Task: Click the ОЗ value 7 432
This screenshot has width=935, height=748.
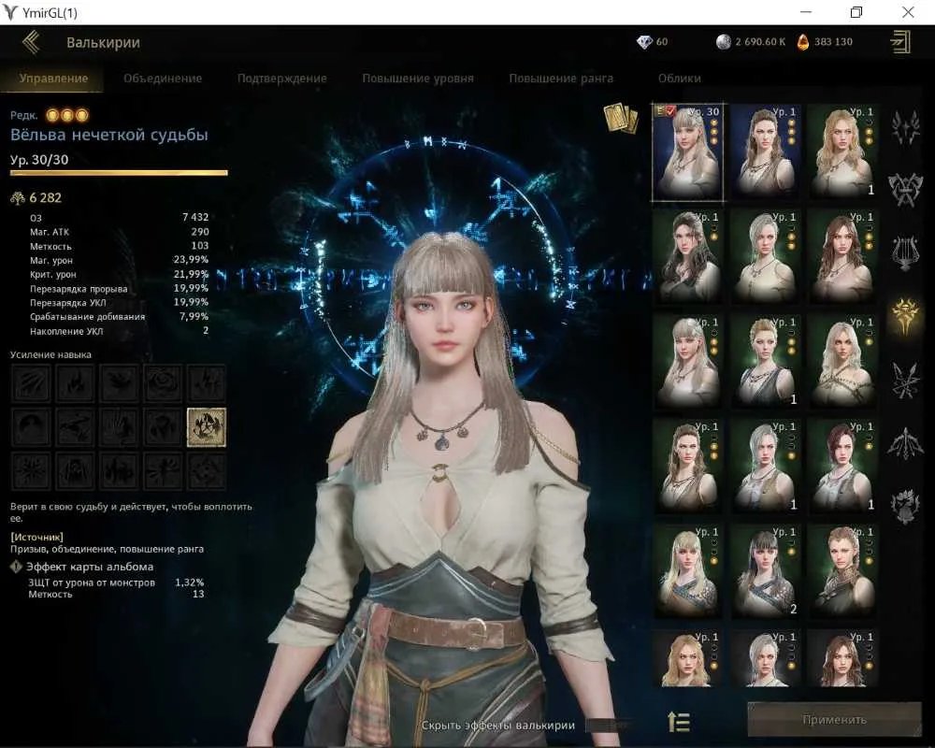Action: [x=195, y=217]
